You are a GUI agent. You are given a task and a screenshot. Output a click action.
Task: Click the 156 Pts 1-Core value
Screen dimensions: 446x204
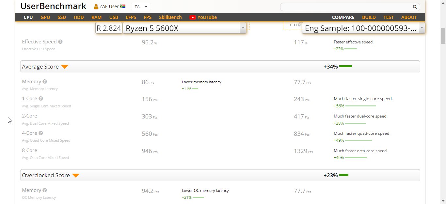(x=150, y=99)
